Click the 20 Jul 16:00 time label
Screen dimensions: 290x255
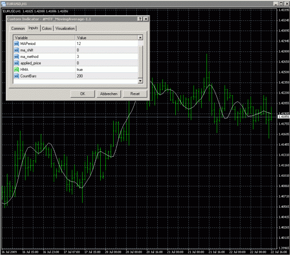[155, 252]
